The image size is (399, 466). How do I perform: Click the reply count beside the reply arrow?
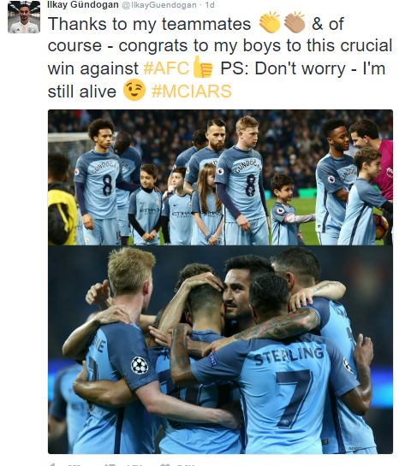pyautogui.click(x=74, y=465)
